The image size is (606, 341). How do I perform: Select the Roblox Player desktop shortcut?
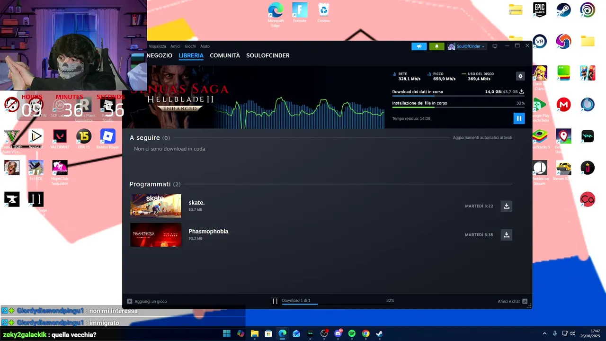coord(108,139)
